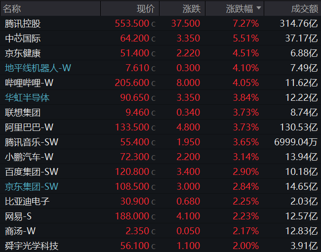Image resolution: width=321 pixels, height=252 pixels.
Task: Open the 腾讯音乐-SW row
Action: click(32, 142)
